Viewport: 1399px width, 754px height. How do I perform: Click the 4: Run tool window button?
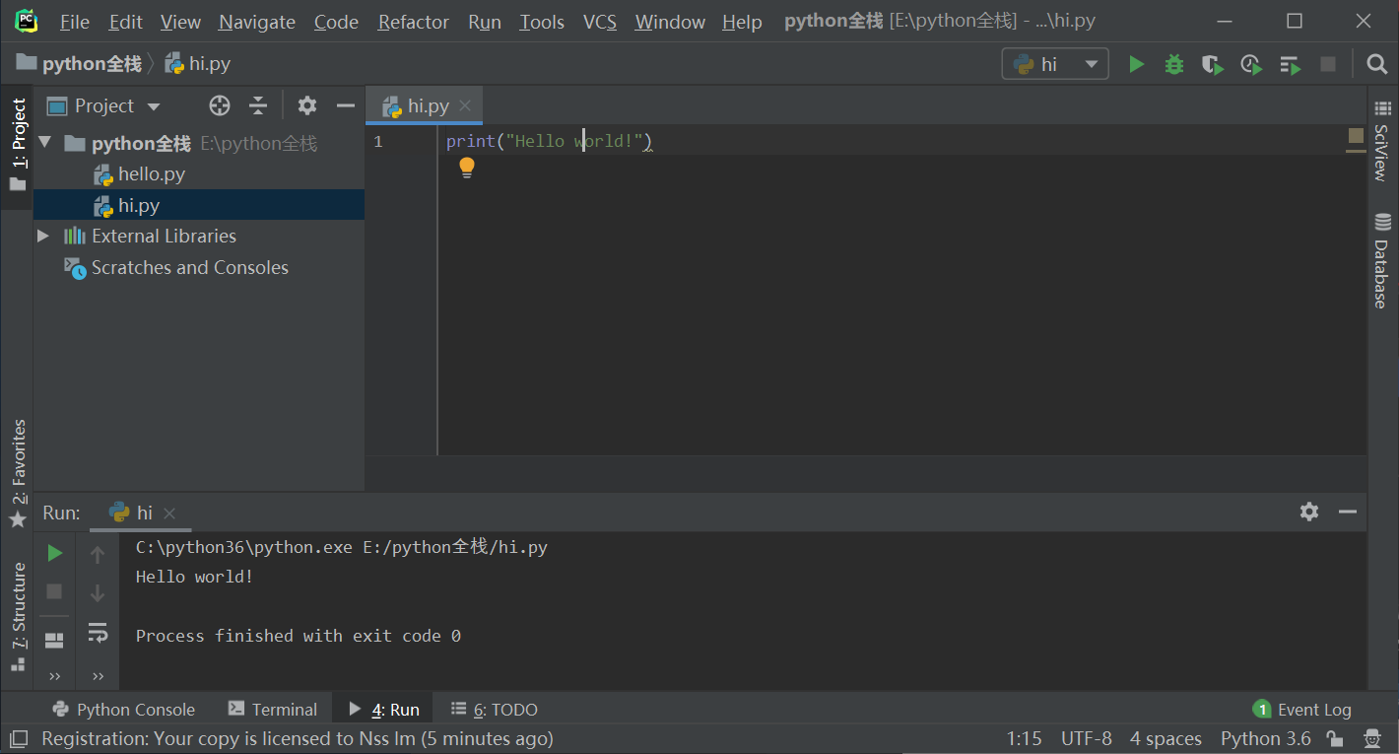383,709
